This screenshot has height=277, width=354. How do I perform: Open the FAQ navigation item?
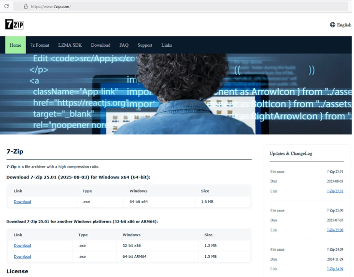124,45
